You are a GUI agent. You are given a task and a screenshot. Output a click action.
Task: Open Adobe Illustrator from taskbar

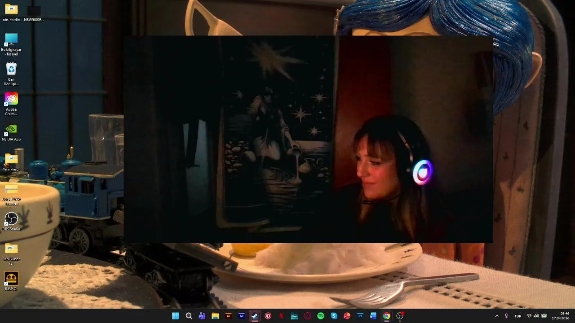(x=228, y=316)
